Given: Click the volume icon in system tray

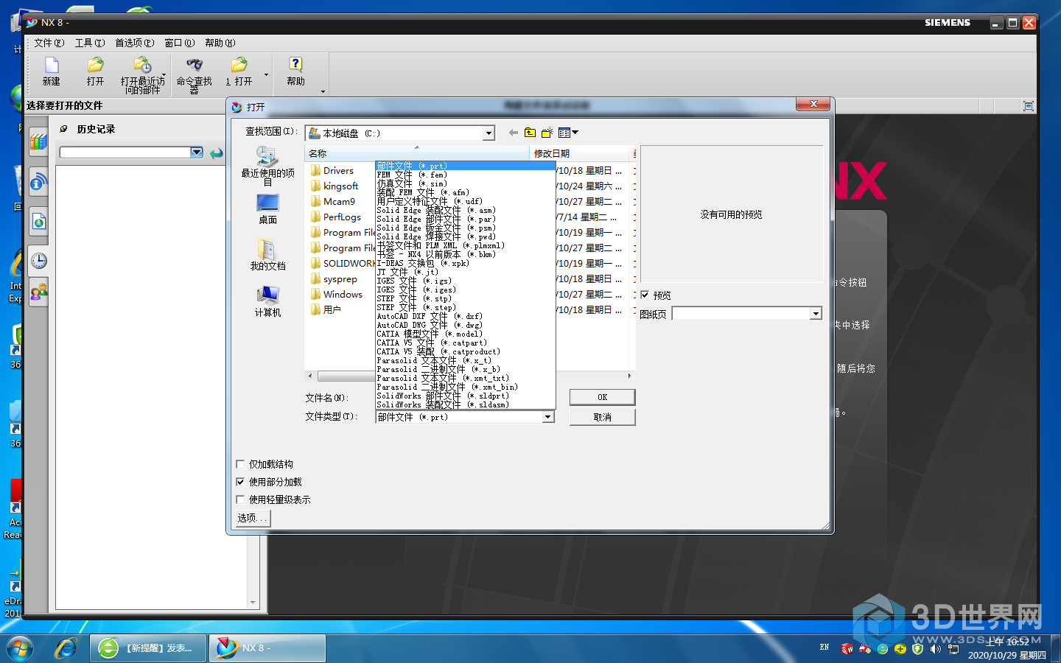Looking at the screenshot, I should [935, 649].
